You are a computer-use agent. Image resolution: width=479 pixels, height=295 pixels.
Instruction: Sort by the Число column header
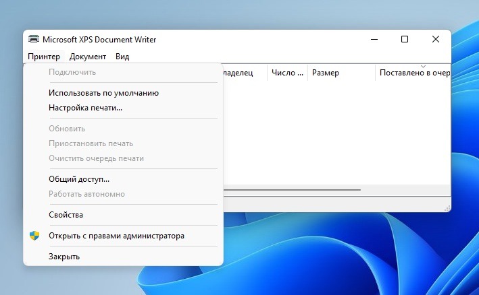[x=287, y=73]
